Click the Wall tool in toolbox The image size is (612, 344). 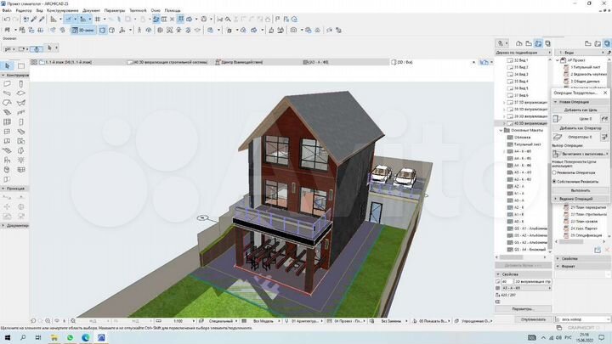tap(6, 84)
